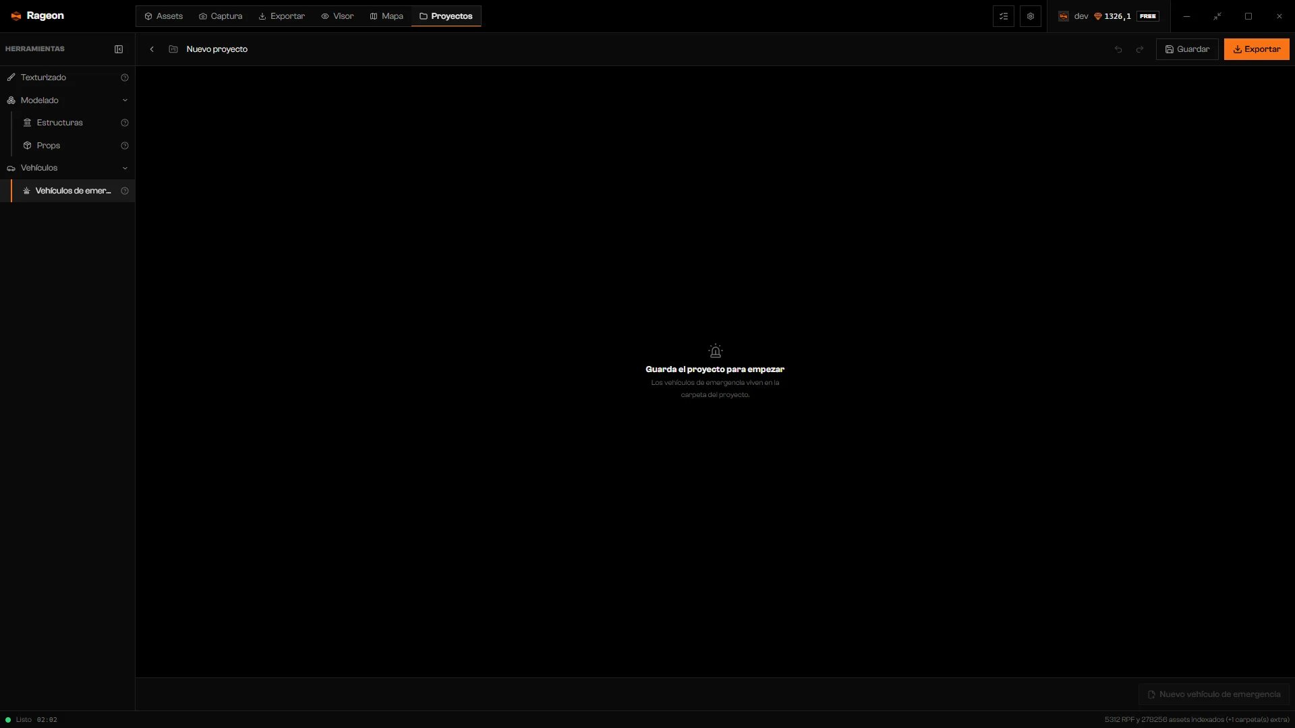Image resolution: width=1295 pixels, height=728 pixels.
Task: Redo the last action
Action: pos(1140,49)
